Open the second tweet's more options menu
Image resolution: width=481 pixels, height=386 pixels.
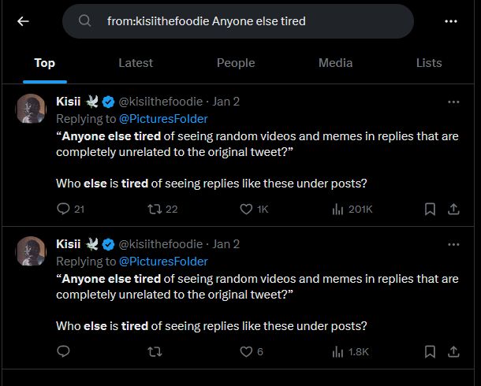coord(453,244)
